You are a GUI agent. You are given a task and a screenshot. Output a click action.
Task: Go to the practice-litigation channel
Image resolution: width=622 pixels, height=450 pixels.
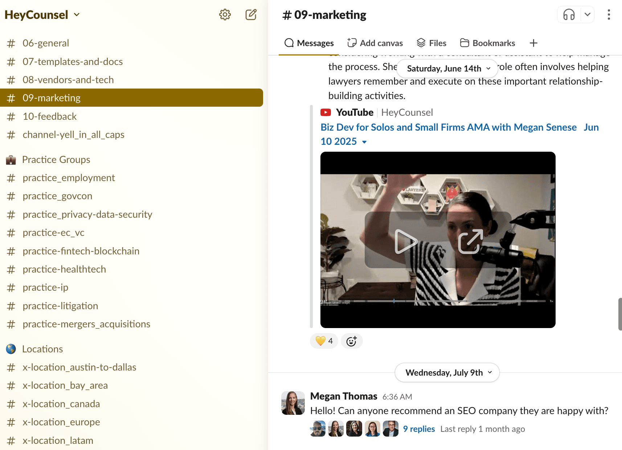click(x=60, y=306)
